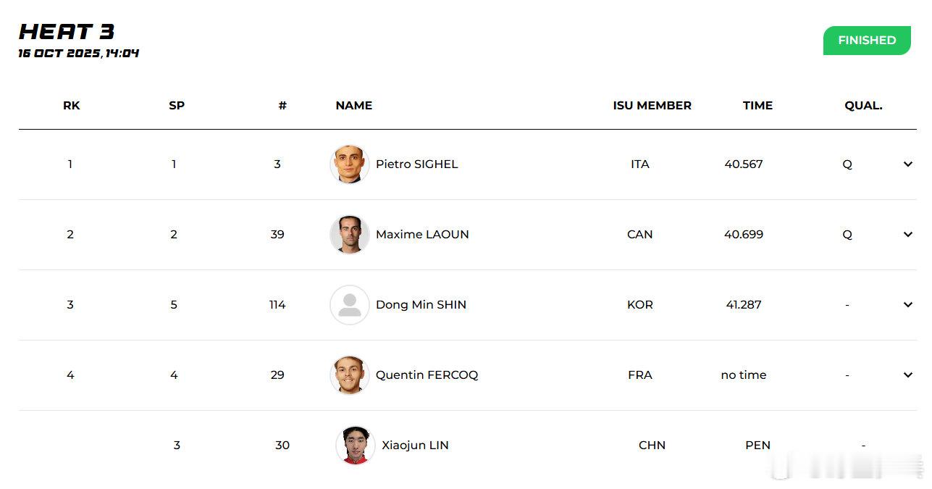Open Xiaojun LIN's name link

pos(416,446)
